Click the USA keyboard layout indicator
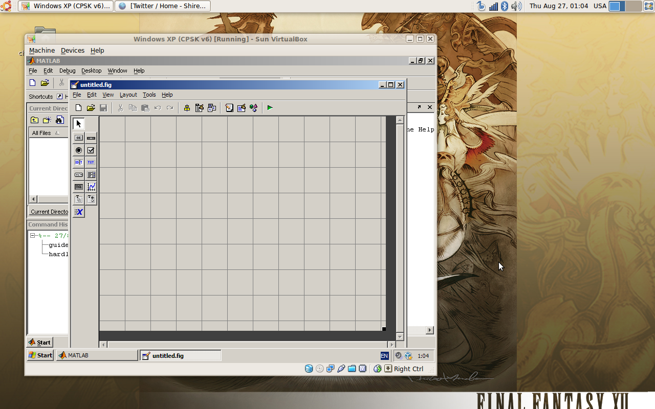The image size is (655, 409). [x=600, y=6]
